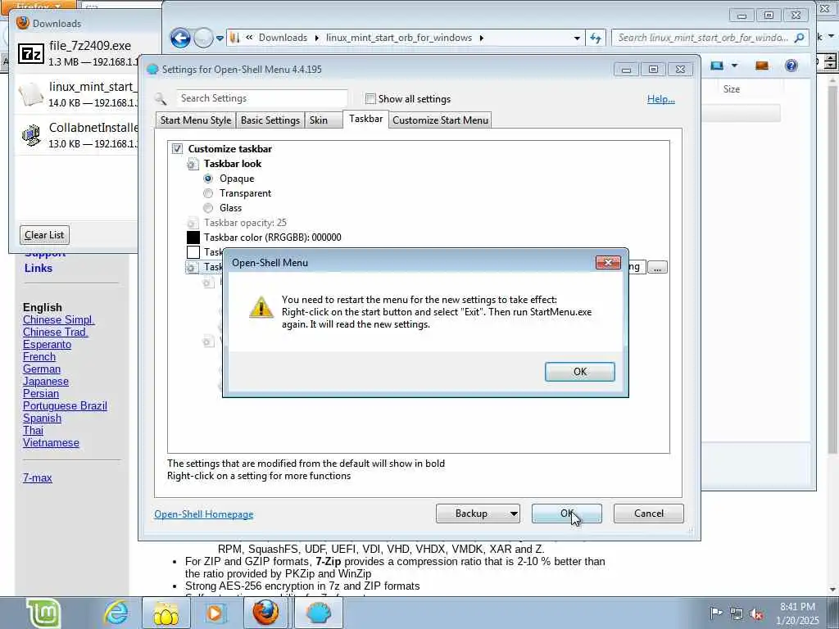The width and height of the screenshot is (839, 629).
Task: Open network tray icon
Action: click(x=737, y=613)
